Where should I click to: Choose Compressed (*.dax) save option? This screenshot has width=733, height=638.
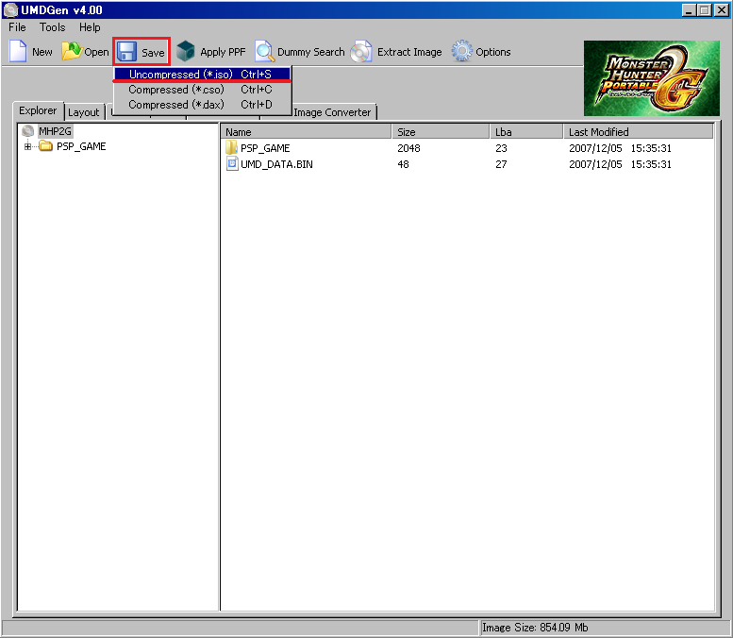[x=202, y=105]
